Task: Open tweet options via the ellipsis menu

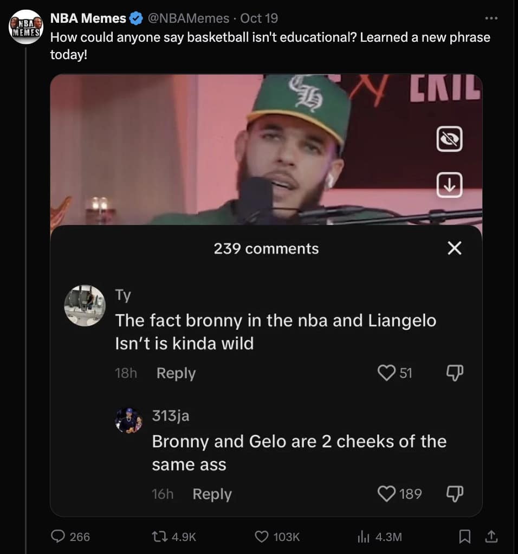Action: pyautogui.click(x=491, y=18)
